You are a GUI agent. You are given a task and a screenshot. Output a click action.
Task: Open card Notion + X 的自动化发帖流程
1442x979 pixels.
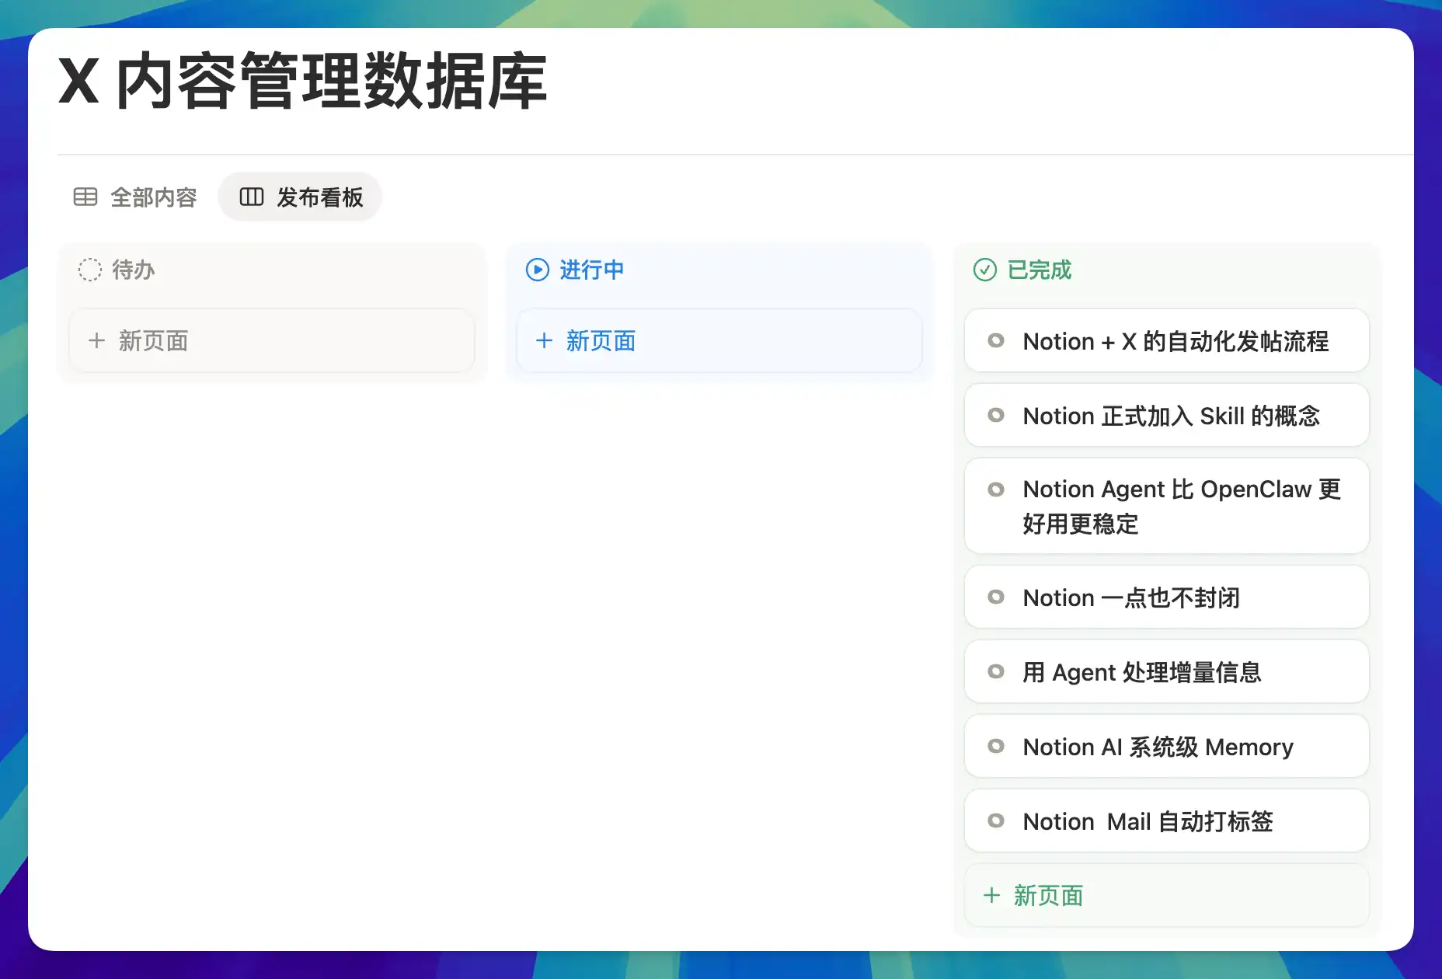click(x=1175, y=341)
